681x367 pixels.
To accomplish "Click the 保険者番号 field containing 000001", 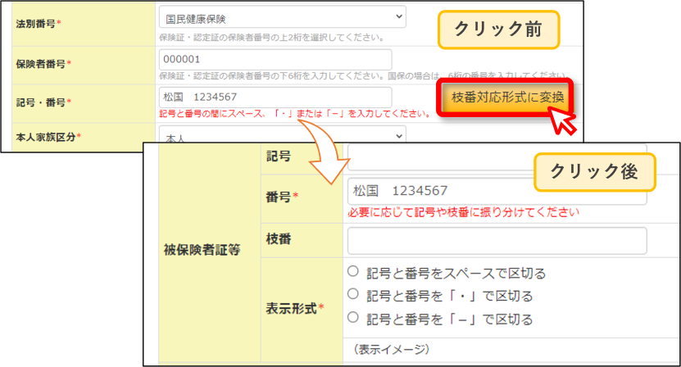I will 275,59.
